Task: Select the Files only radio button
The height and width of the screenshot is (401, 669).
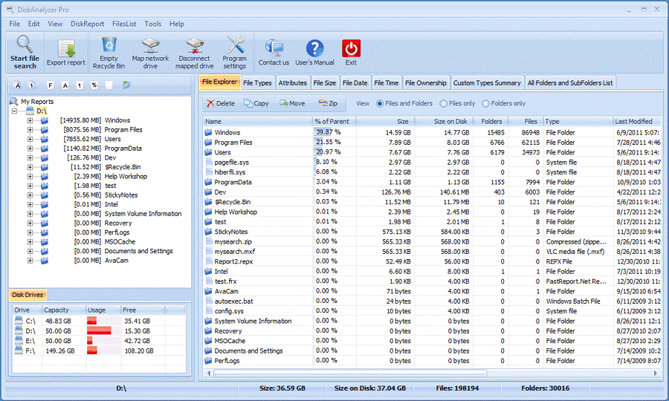Action: [x=444, y=103]
